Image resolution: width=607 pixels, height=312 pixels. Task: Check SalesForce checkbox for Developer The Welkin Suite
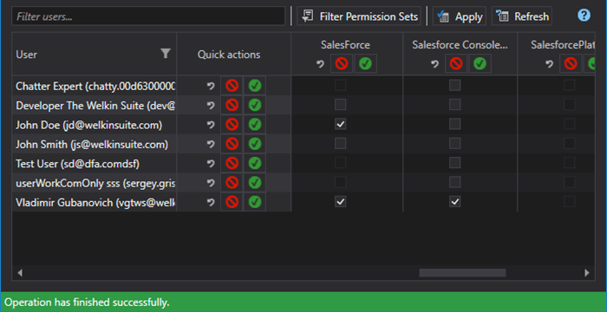pyautogui.click(x=340, y=105)
